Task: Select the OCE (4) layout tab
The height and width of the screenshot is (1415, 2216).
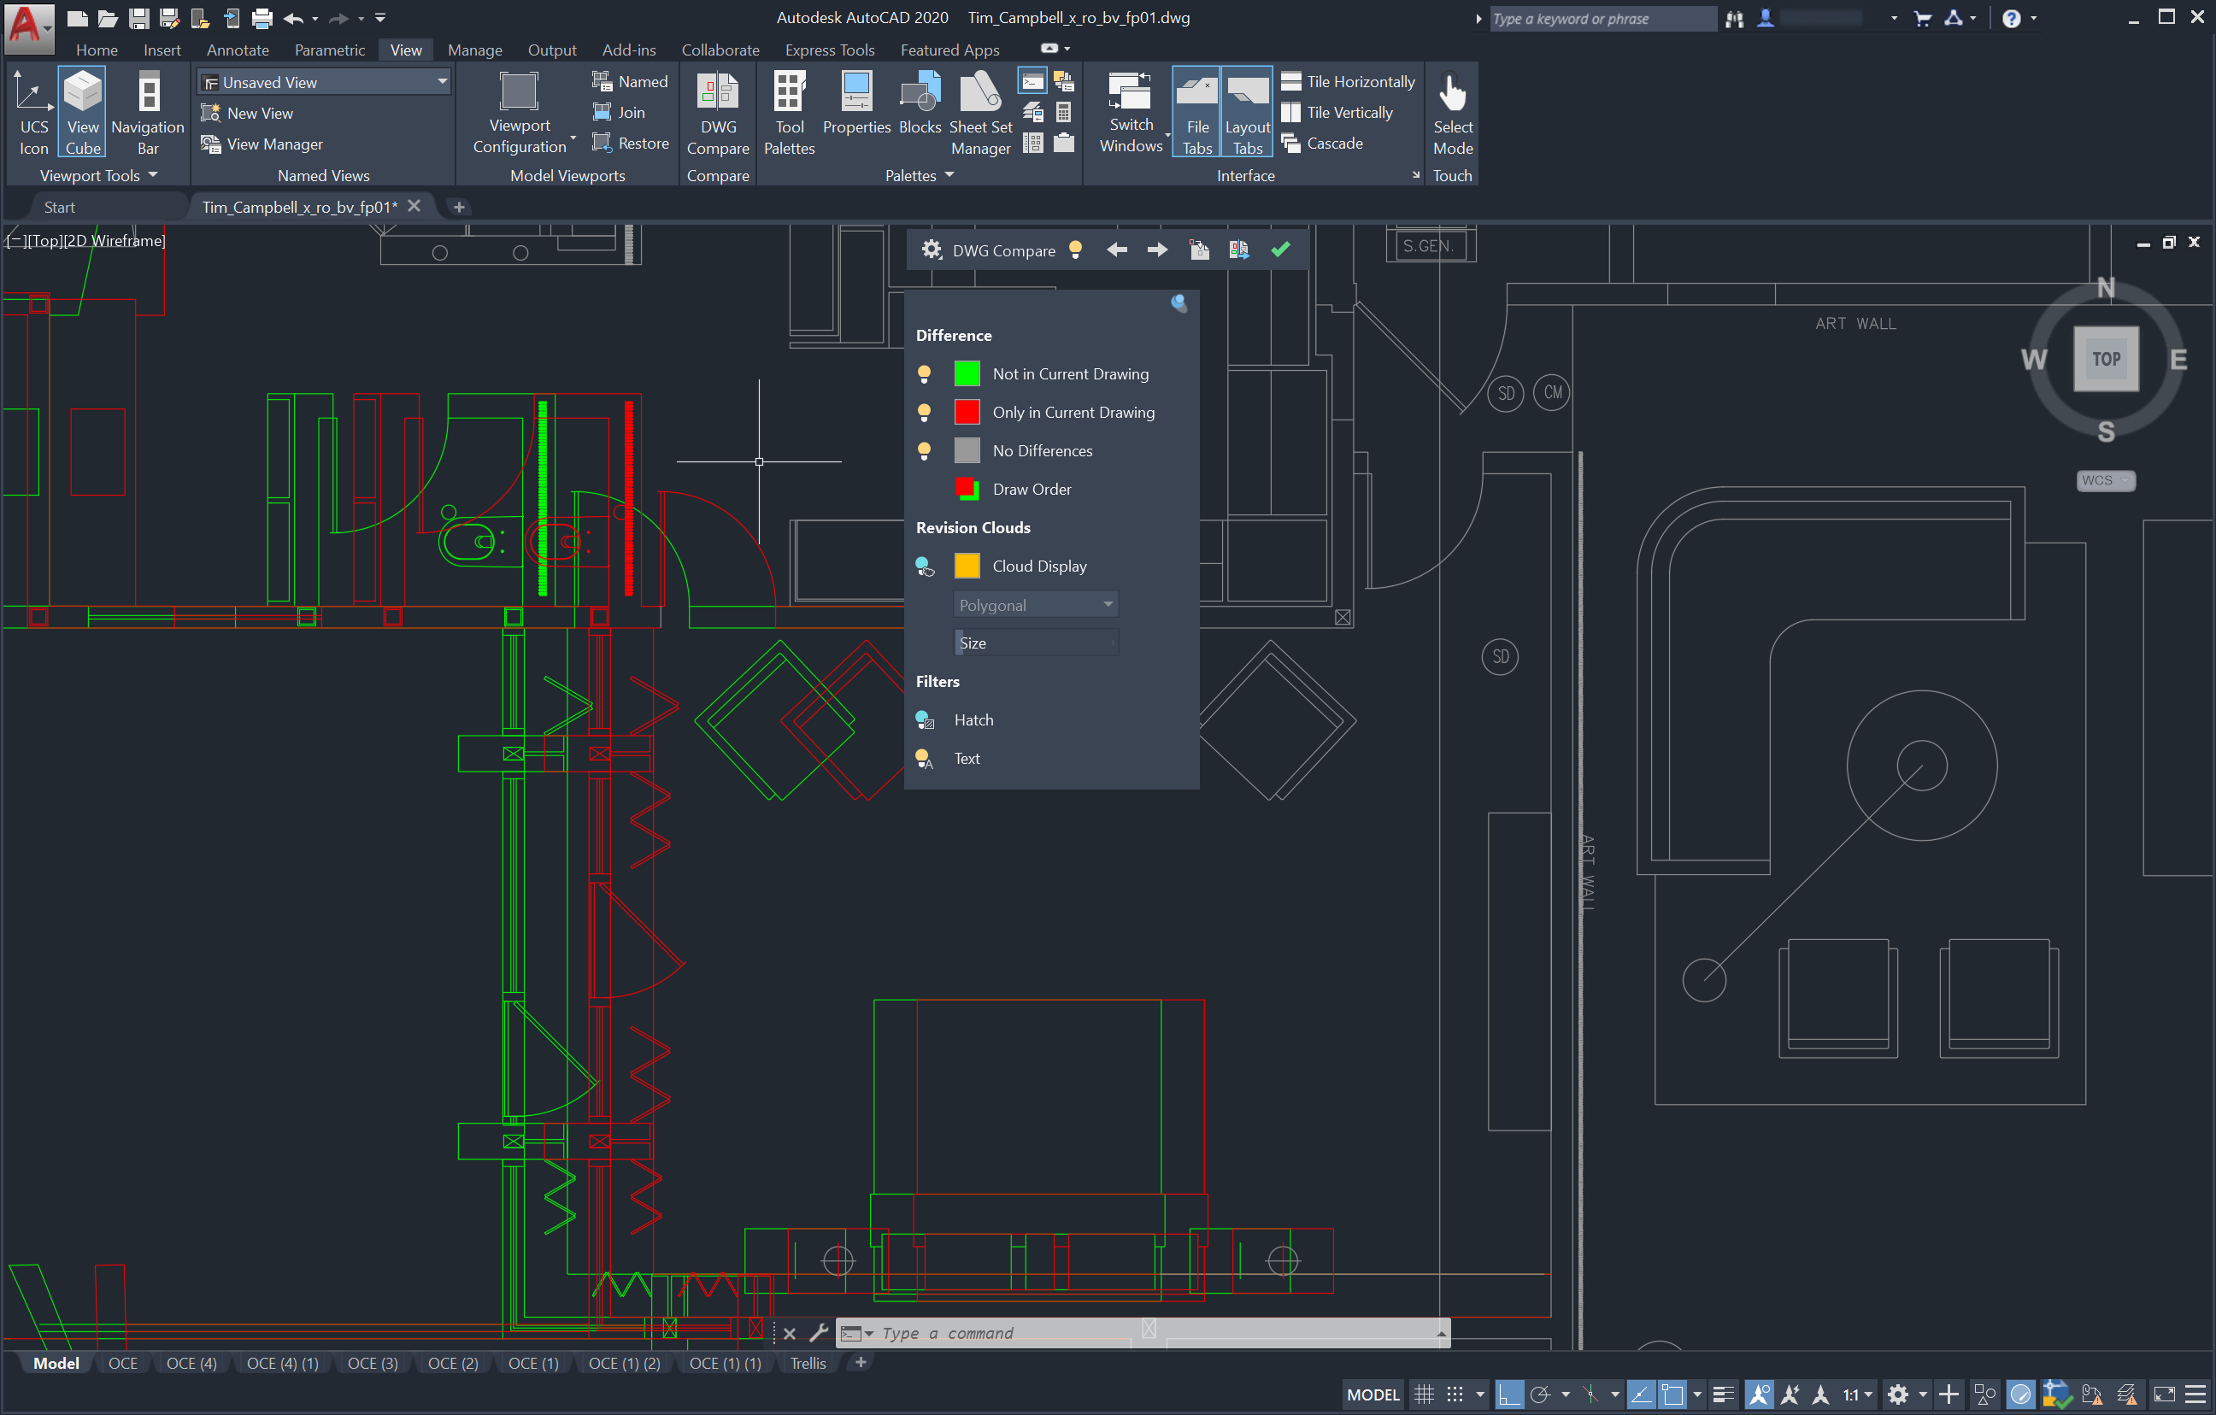Action: pos(192,1362)
